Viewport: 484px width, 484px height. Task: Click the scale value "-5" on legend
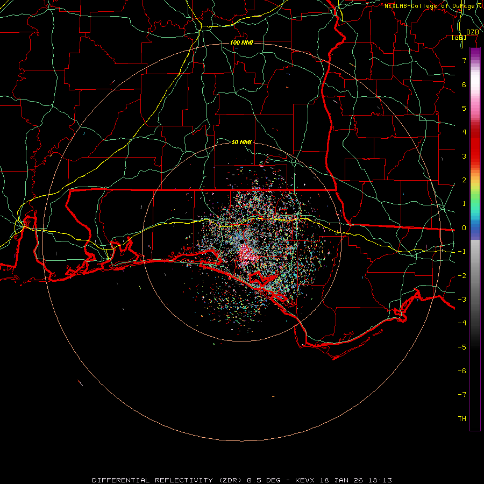[x=462, y=347]
